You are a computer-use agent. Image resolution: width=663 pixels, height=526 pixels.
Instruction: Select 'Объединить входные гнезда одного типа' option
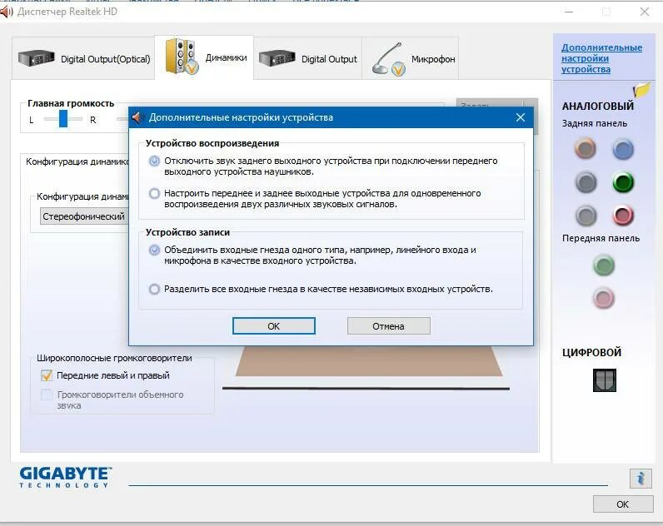point(154,251)
